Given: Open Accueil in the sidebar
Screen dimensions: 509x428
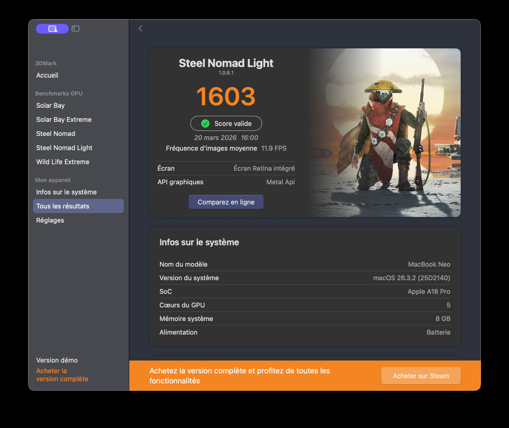Looking at the screenshot, I should click(x=47, y=75).
